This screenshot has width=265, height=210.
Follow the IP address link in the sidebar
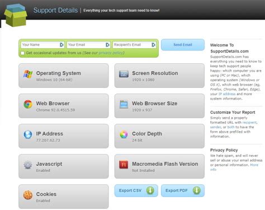coord(227,94)
